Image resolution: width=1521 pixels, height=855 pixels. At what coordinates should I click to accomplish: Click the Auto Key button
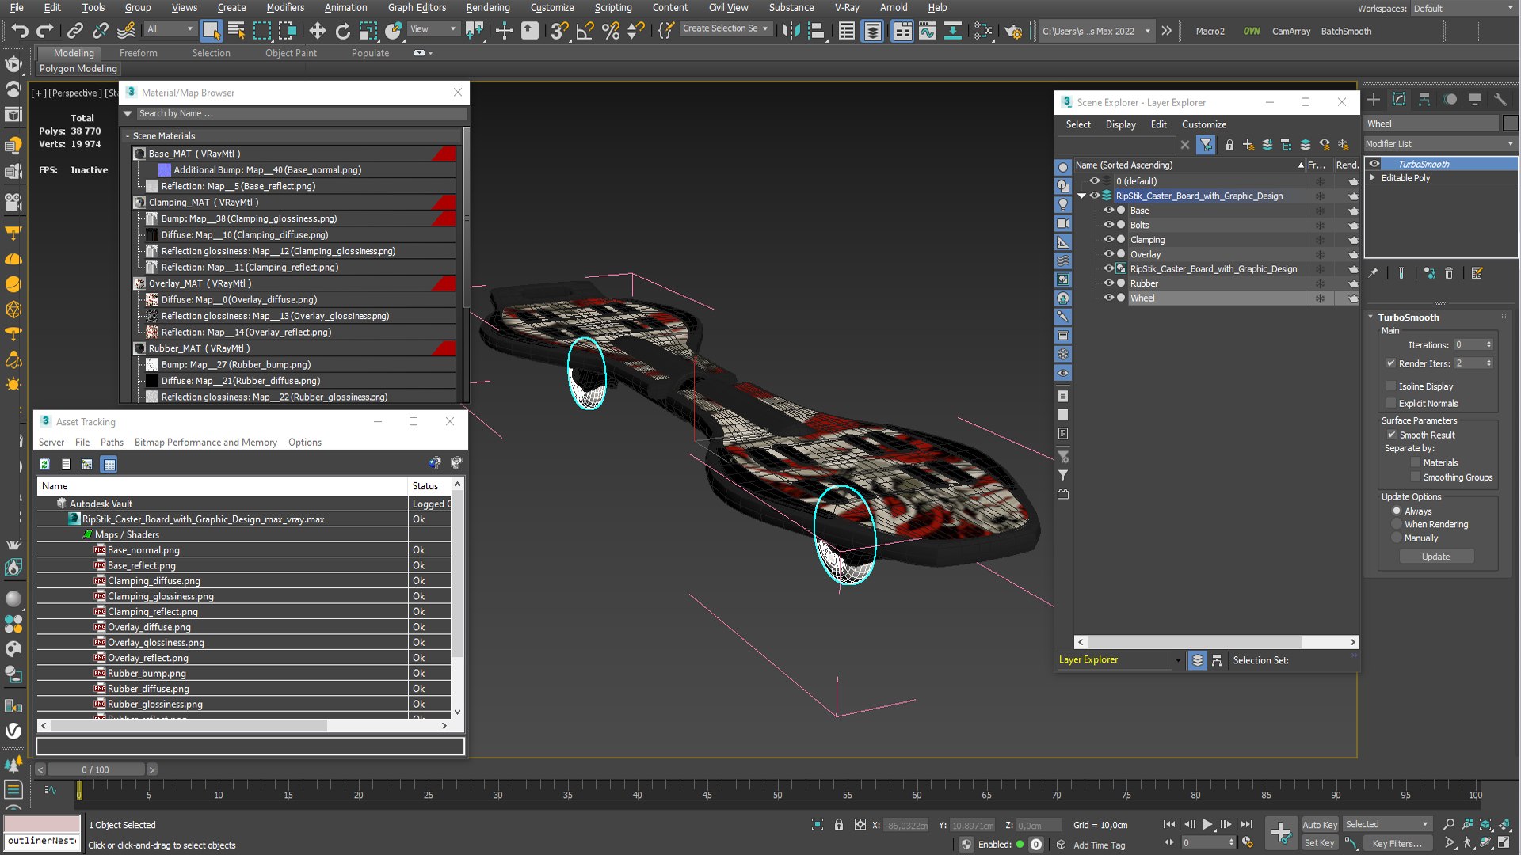coord(1319,825)
